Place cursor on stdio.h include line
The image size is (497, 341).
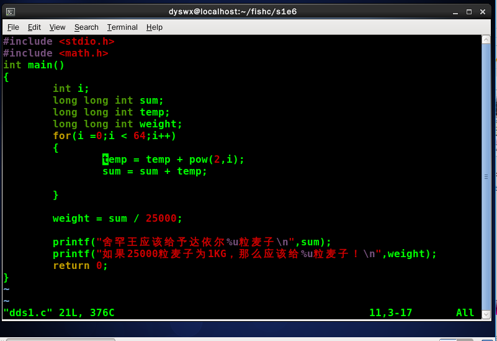(59, 41)
